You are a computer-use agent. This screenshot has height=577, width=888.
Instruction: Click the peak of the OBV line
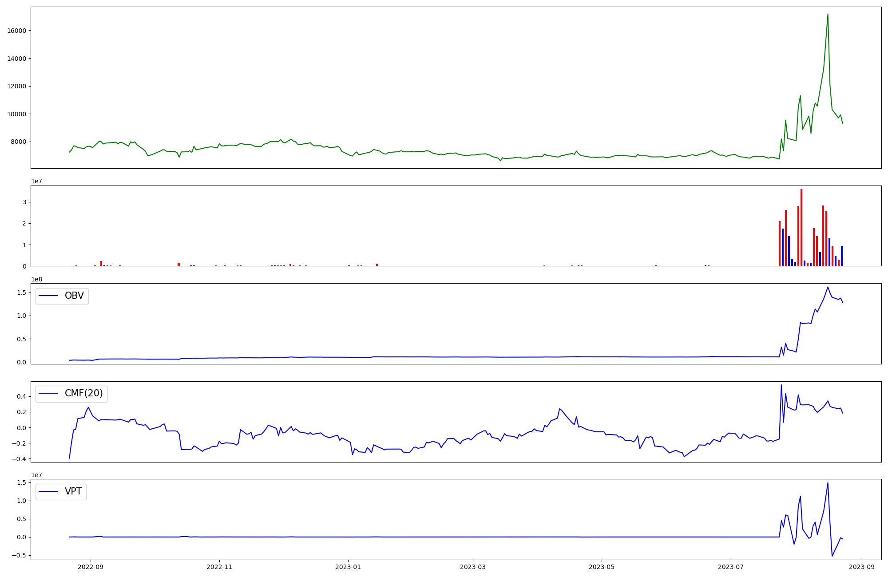(828, 287)
